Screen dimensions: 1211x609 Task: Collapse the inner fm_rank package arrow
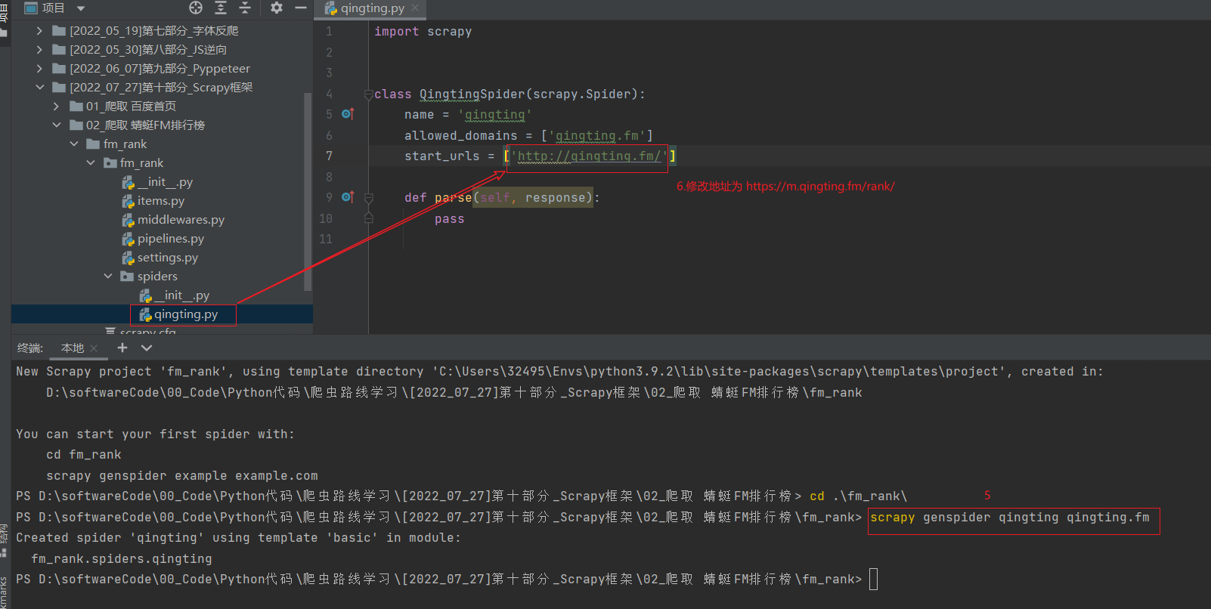pos(91,163)
